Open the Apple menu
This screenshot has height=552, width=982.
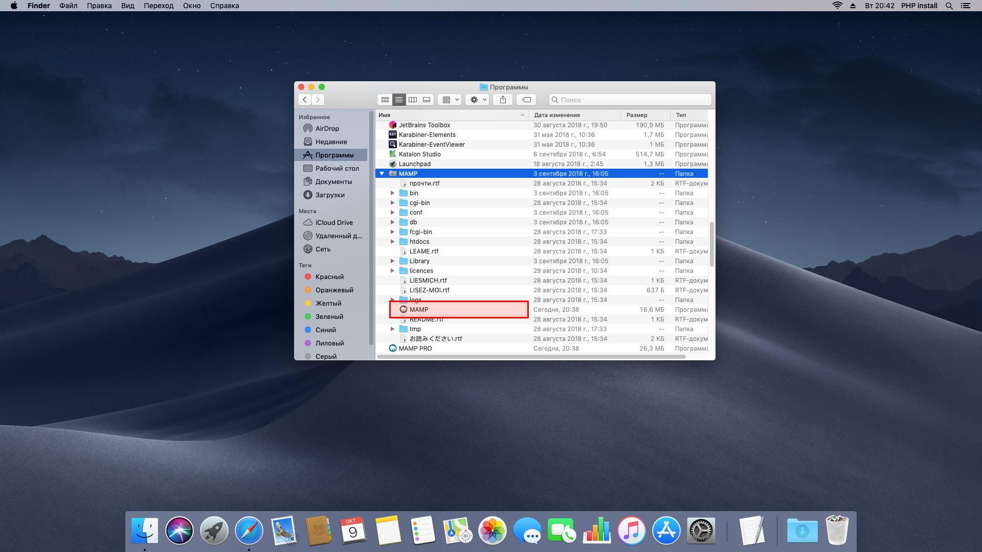14,6
